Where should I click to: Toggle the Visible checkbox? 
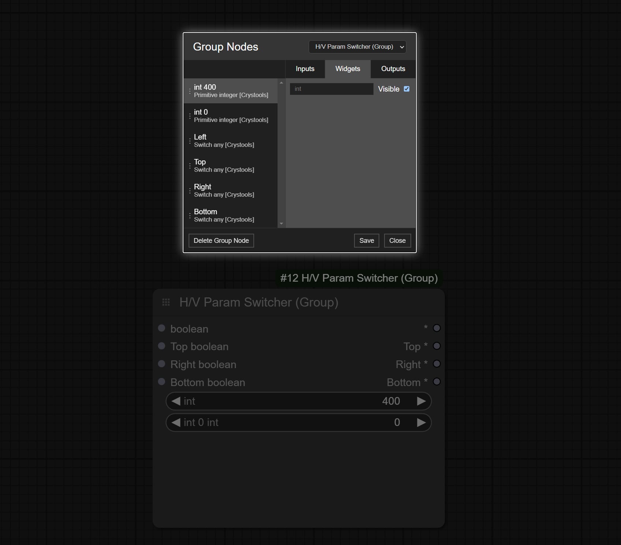pyautogui.click(x=406, y=89)
